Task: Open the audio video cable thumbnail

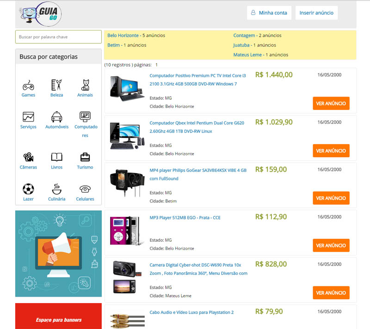Action: [x=128, y=321]
